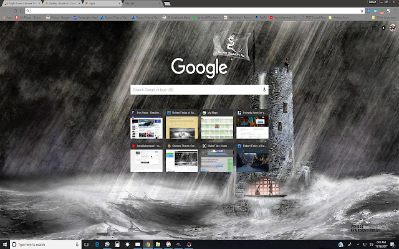Image resolution: width=399 pixels, height=249 pixels.
Task: Open the red circle app in taskbar
Action: [189, 245]
